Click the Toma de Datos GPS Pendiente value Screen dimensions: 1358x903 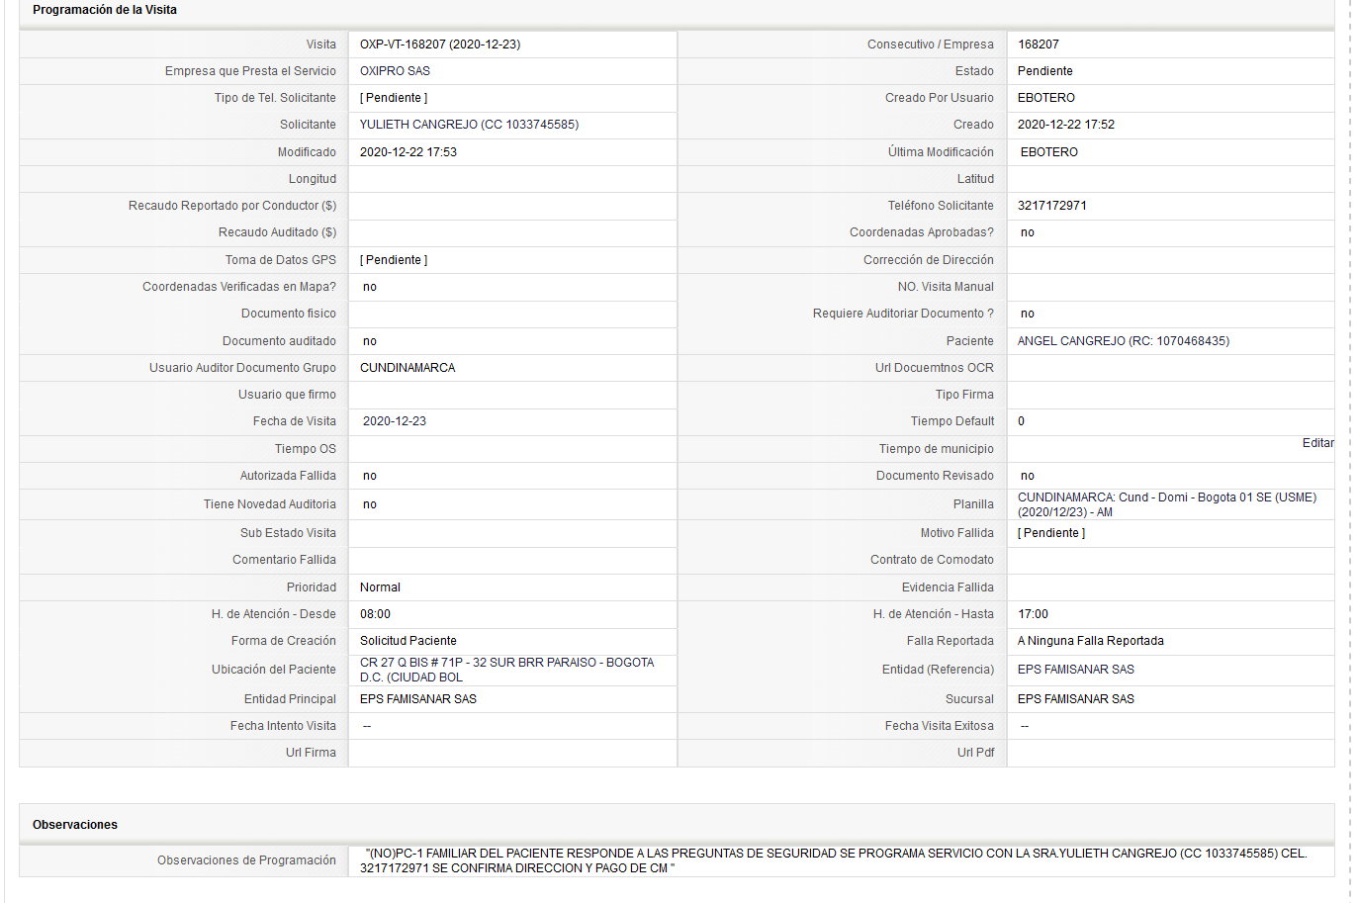394,260
